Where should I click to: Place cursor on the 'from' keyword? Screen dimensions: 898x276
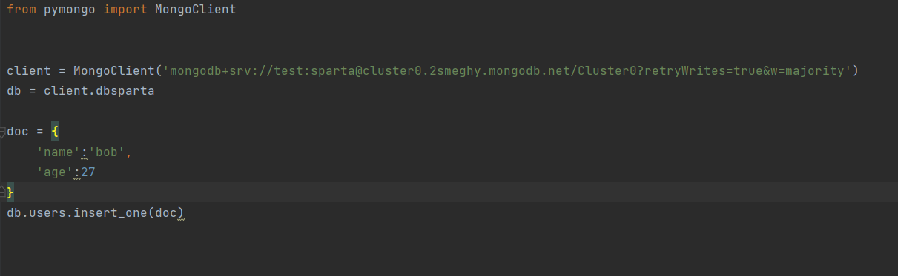(x=22, y=11)
